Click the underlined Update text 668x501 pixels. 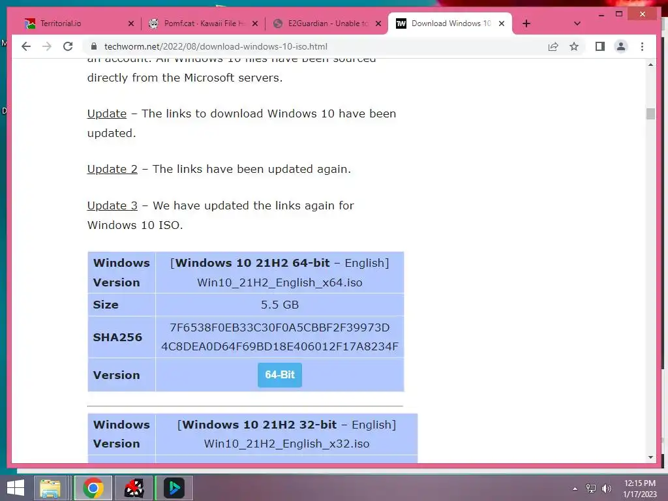point(106,114)
